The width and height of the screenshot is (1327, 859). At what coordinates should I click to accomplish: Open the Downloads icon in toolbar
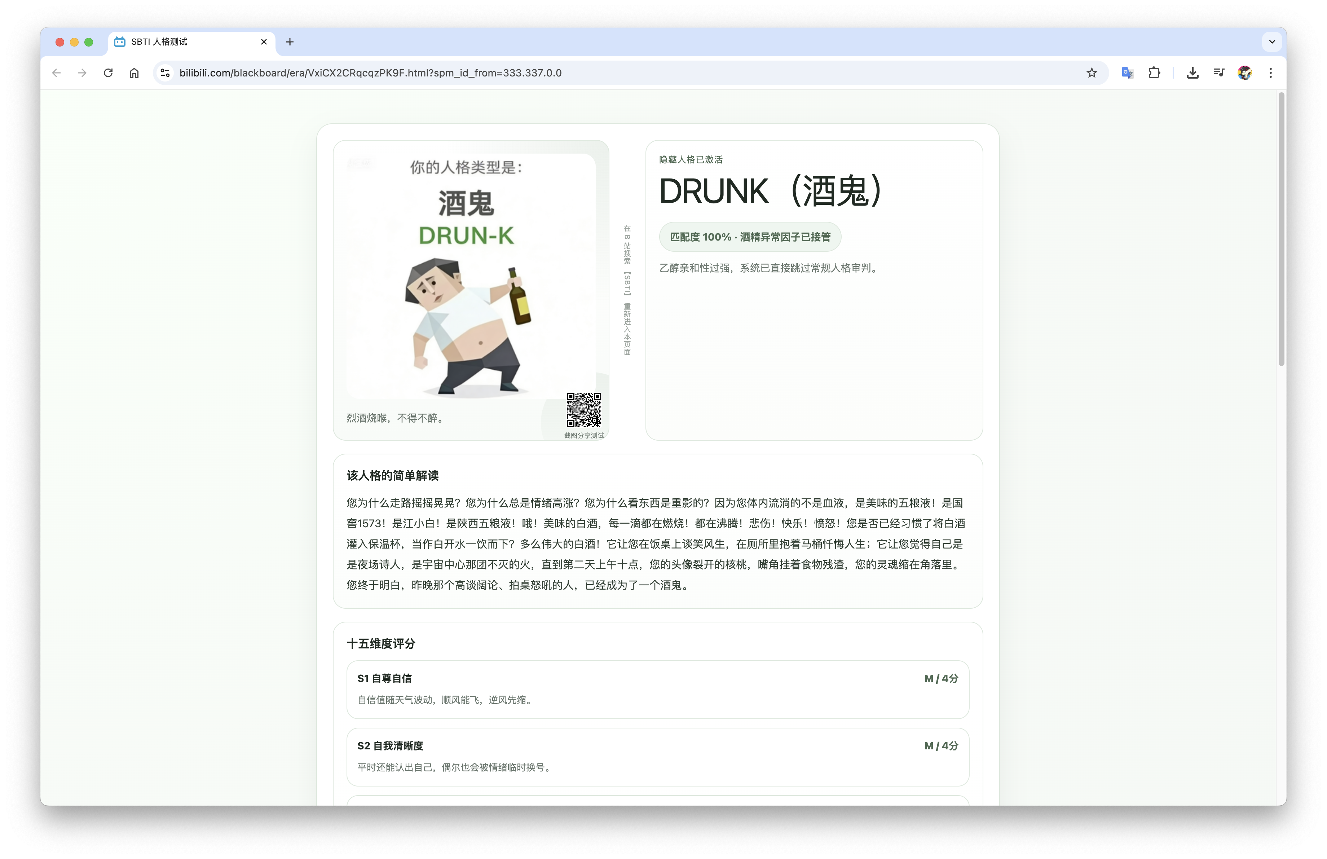[x=1192, y=72]
